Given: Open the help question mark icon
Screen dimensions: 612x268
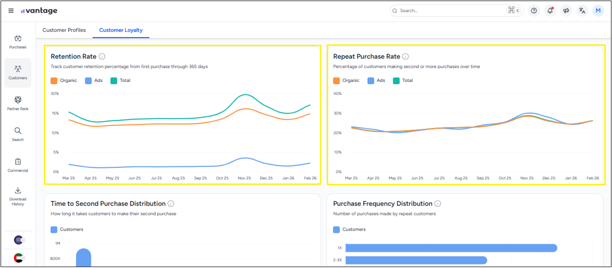Looking at the screenshot, I should pos(534,11).
